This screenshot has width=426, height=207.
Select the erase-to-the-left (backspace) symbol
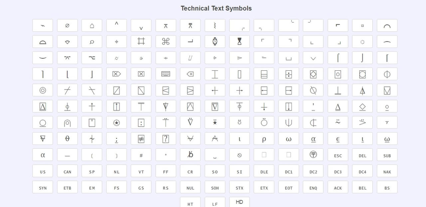coord(190,74)
